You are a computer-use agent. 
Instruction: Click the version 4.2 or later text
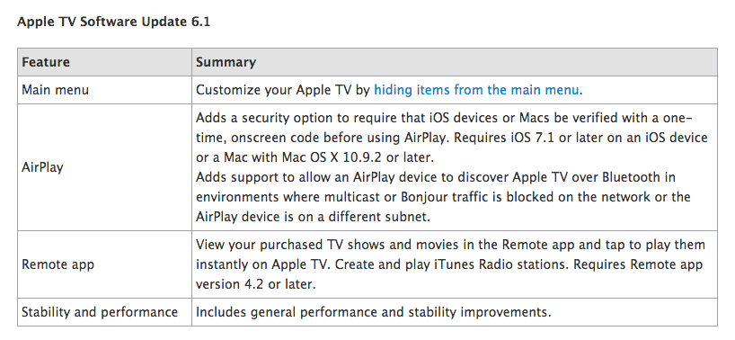[x=256, y=283]
